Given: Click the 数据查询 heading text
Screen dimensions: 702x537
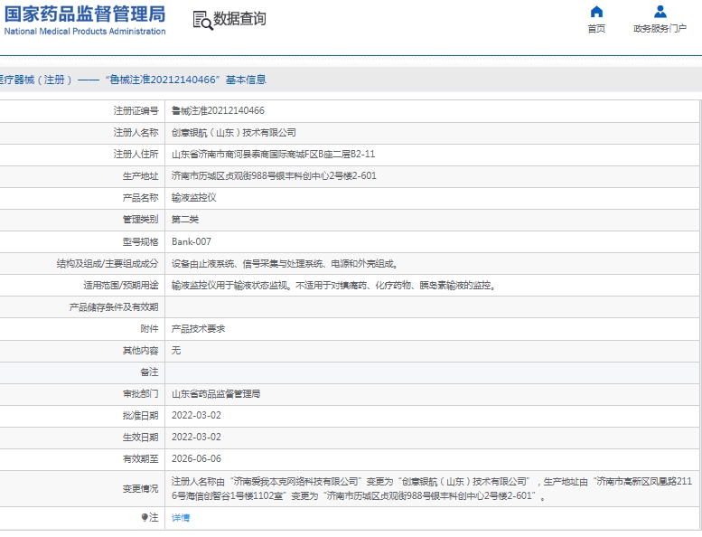Looking at the screenshot, I should (239, 19).
